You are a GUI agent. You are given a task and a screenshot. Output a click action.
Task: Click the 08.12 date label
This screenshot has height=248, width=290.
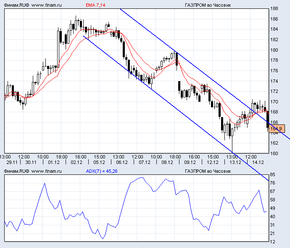[167, 162]
